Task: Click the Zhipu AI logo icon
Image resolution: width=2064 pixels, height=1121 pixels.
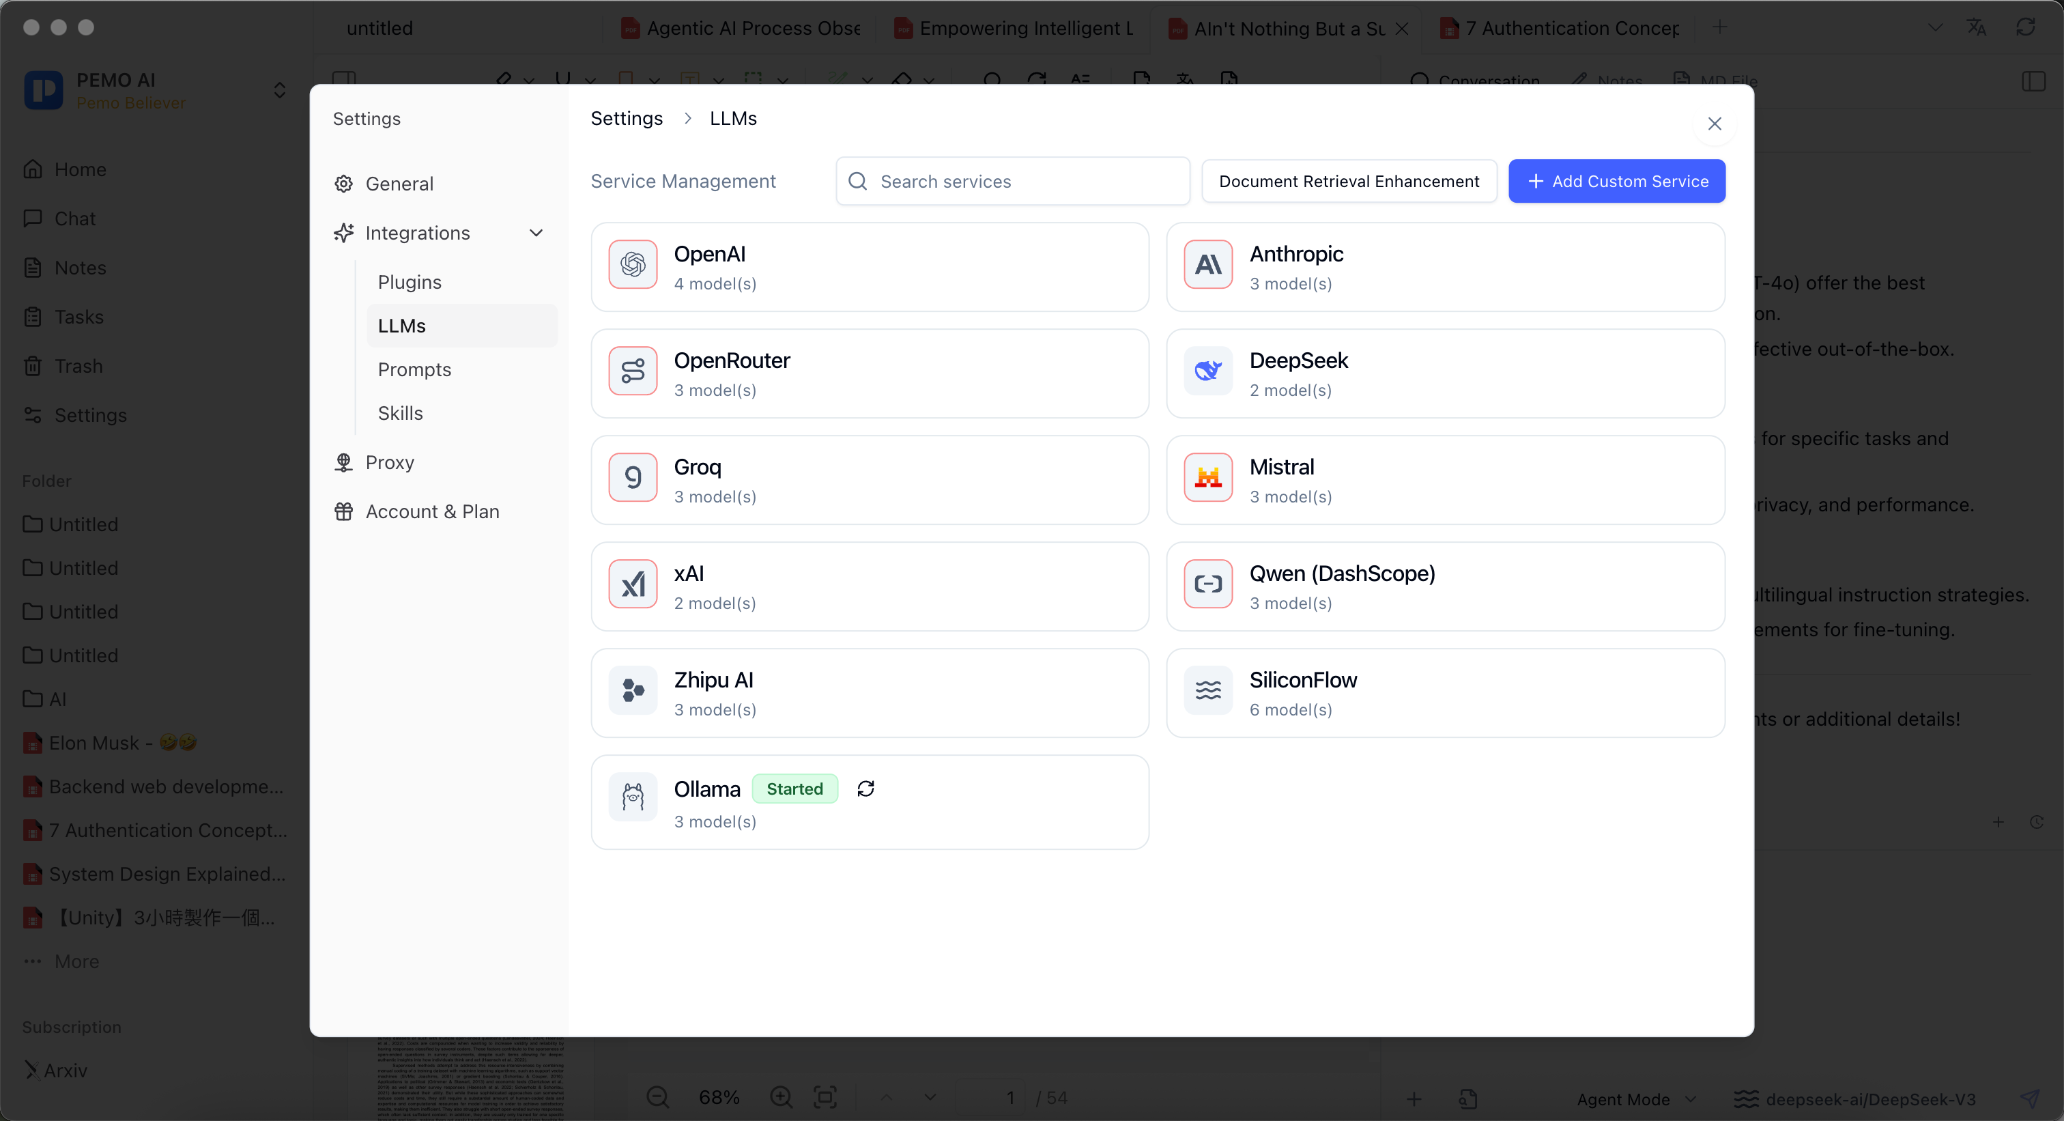Action: [632, 691]
